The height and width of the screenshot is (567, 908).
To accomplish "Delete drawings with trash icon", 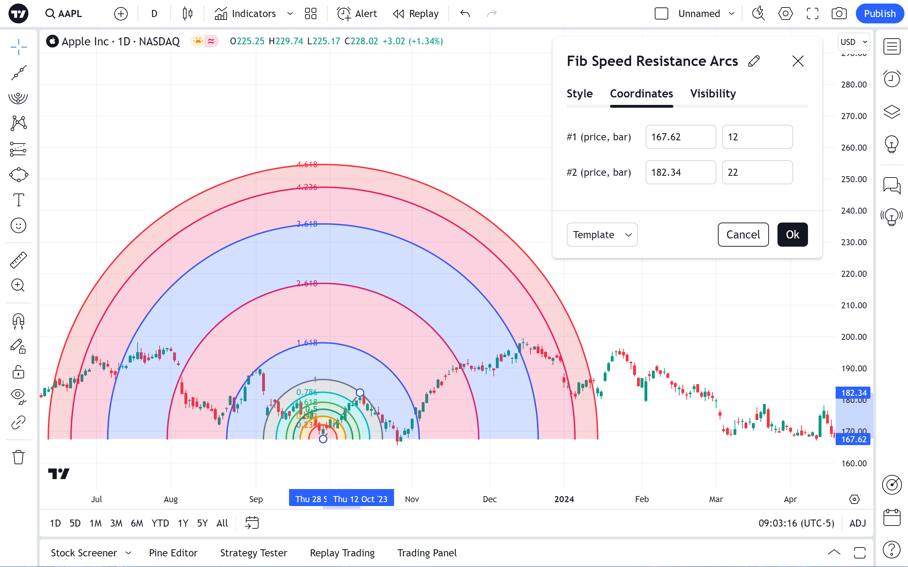I will coord(18,457).
